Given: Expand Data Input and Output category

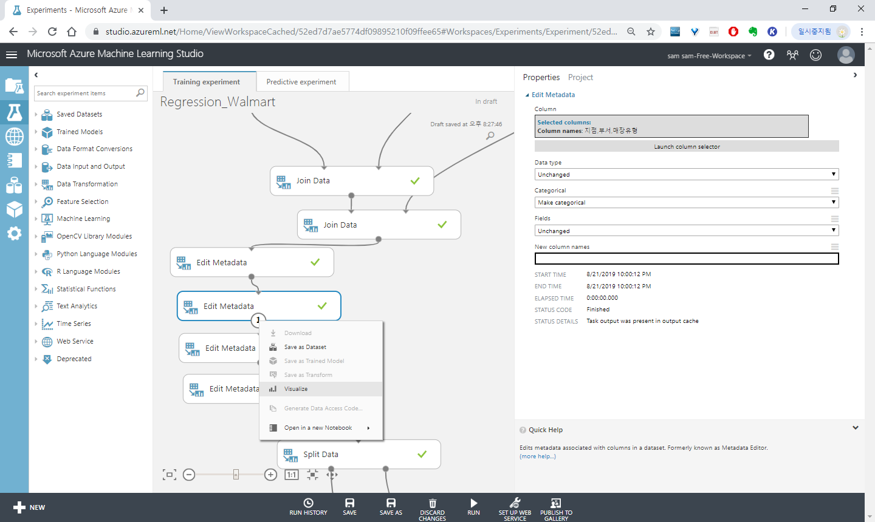Looking at the screenshot, I should click(36, 166).
